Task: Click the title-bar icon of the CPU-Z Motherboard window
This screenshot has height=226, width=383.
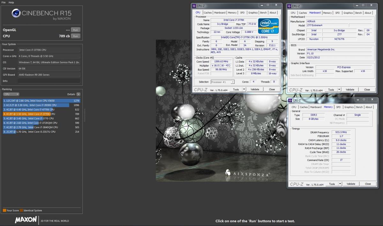Action: coord(289,6)
